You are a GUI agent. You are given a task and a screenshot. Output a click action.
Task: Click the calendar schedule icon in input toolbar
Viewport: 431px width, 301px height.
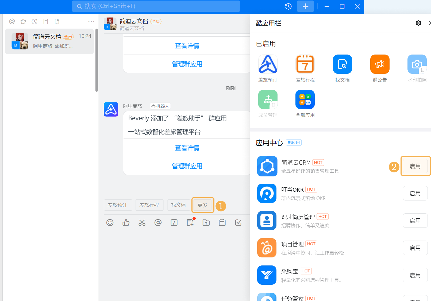click(222, 223)
